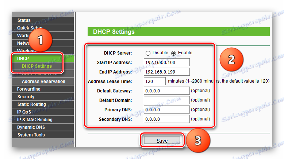Viewport: 284px width, 159px height.
Task: Open the IP QoS menu item
Action: 43,112
